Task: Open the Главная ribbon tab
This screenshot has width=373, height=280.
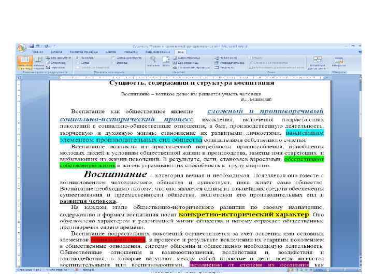Action: pyautogui.click(x=38, y=52)
